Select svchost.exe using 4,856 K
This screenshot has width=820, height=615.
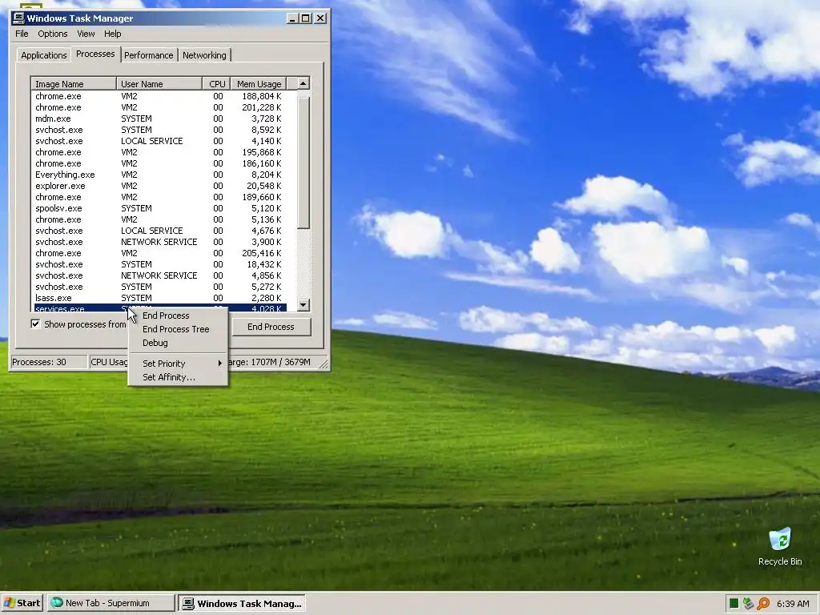click(x=159, y=275)
